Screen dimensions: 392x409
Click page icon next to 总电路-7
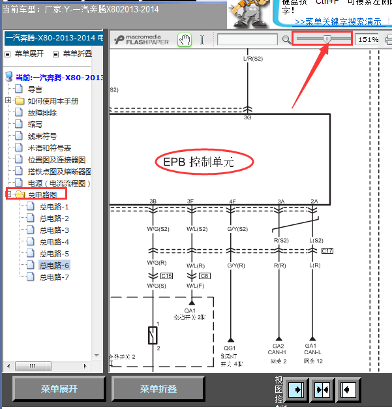(x=31, y=277)
